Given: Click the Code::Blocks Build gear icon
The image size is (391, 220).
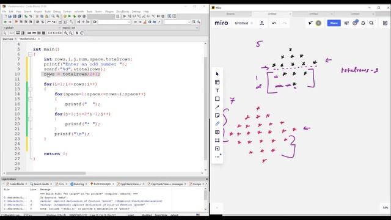Looking at the screenshot, I should click(65, 16).
